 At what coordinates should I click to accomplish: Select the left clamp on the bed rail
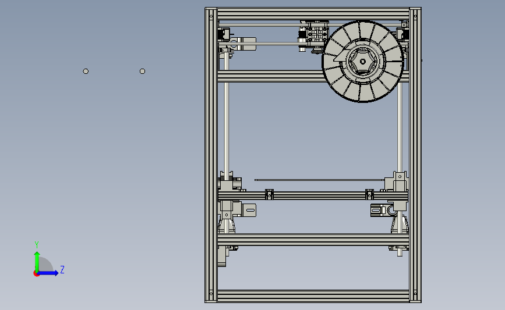pyautogui.click(x=269, y=194)
